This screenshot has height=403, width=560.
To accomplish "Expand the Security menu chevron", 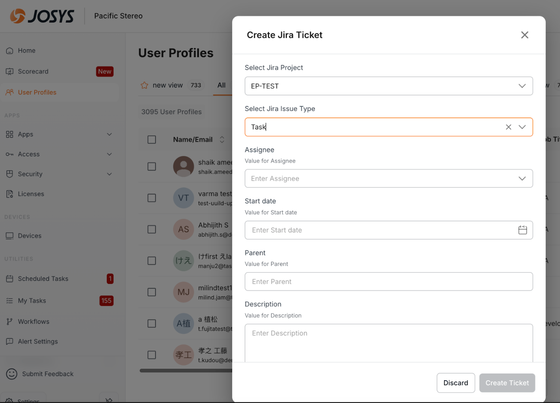I will click(109, 174).
